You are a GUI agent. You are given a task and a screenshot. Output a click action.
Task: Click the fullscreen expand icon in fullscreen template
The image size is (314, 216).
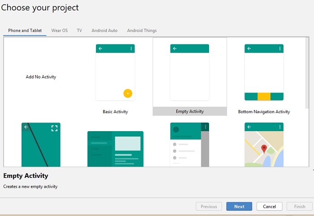click(54, 128)
